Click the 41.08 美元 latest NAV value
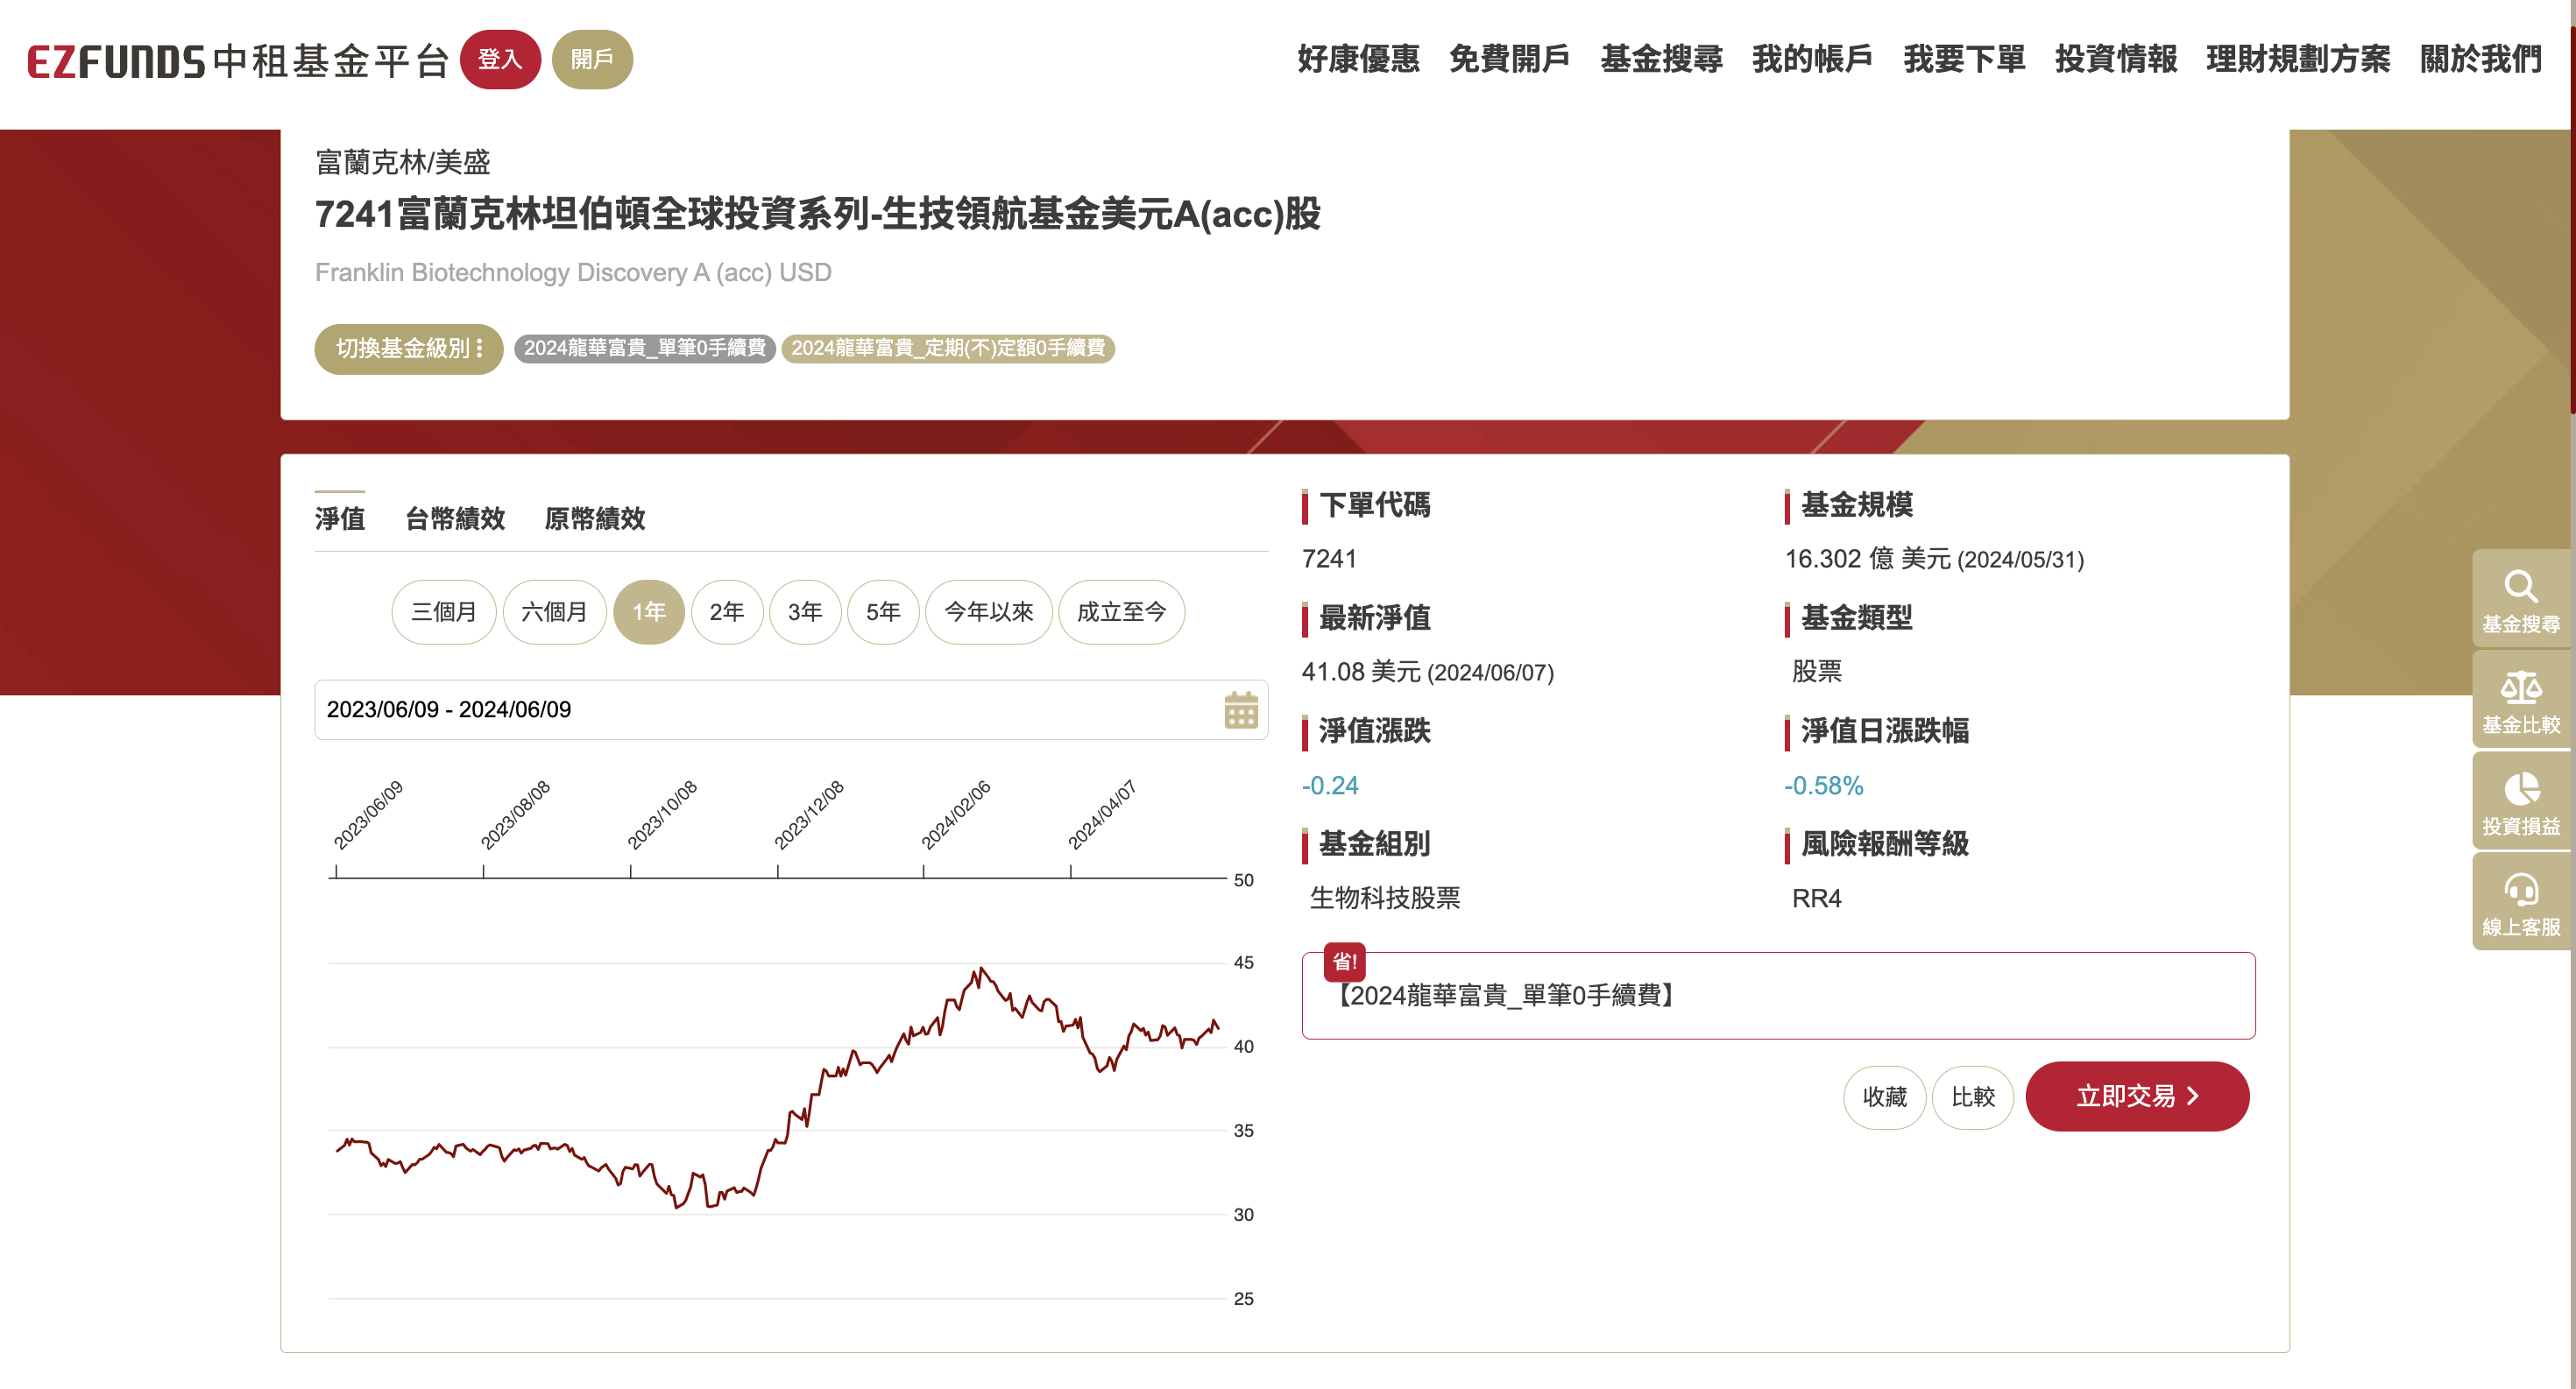Image resolution: width=2576 pixels, height=1389 pixels. [1428, 673]
